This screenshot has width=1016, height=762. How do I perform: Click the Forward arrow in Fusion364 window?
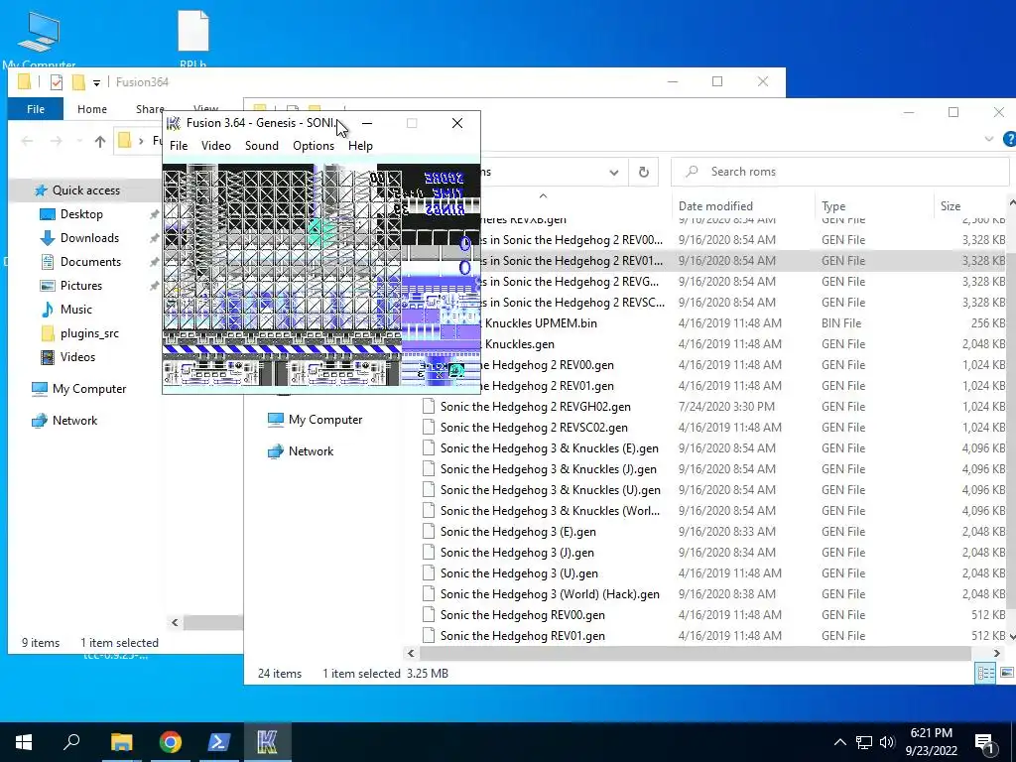[57, 141]
